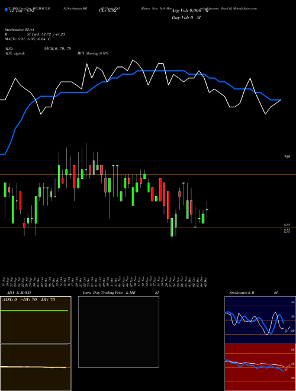
Task: Click the 'ADX & MACD' panel title
Action: click(x=19, y=293)
